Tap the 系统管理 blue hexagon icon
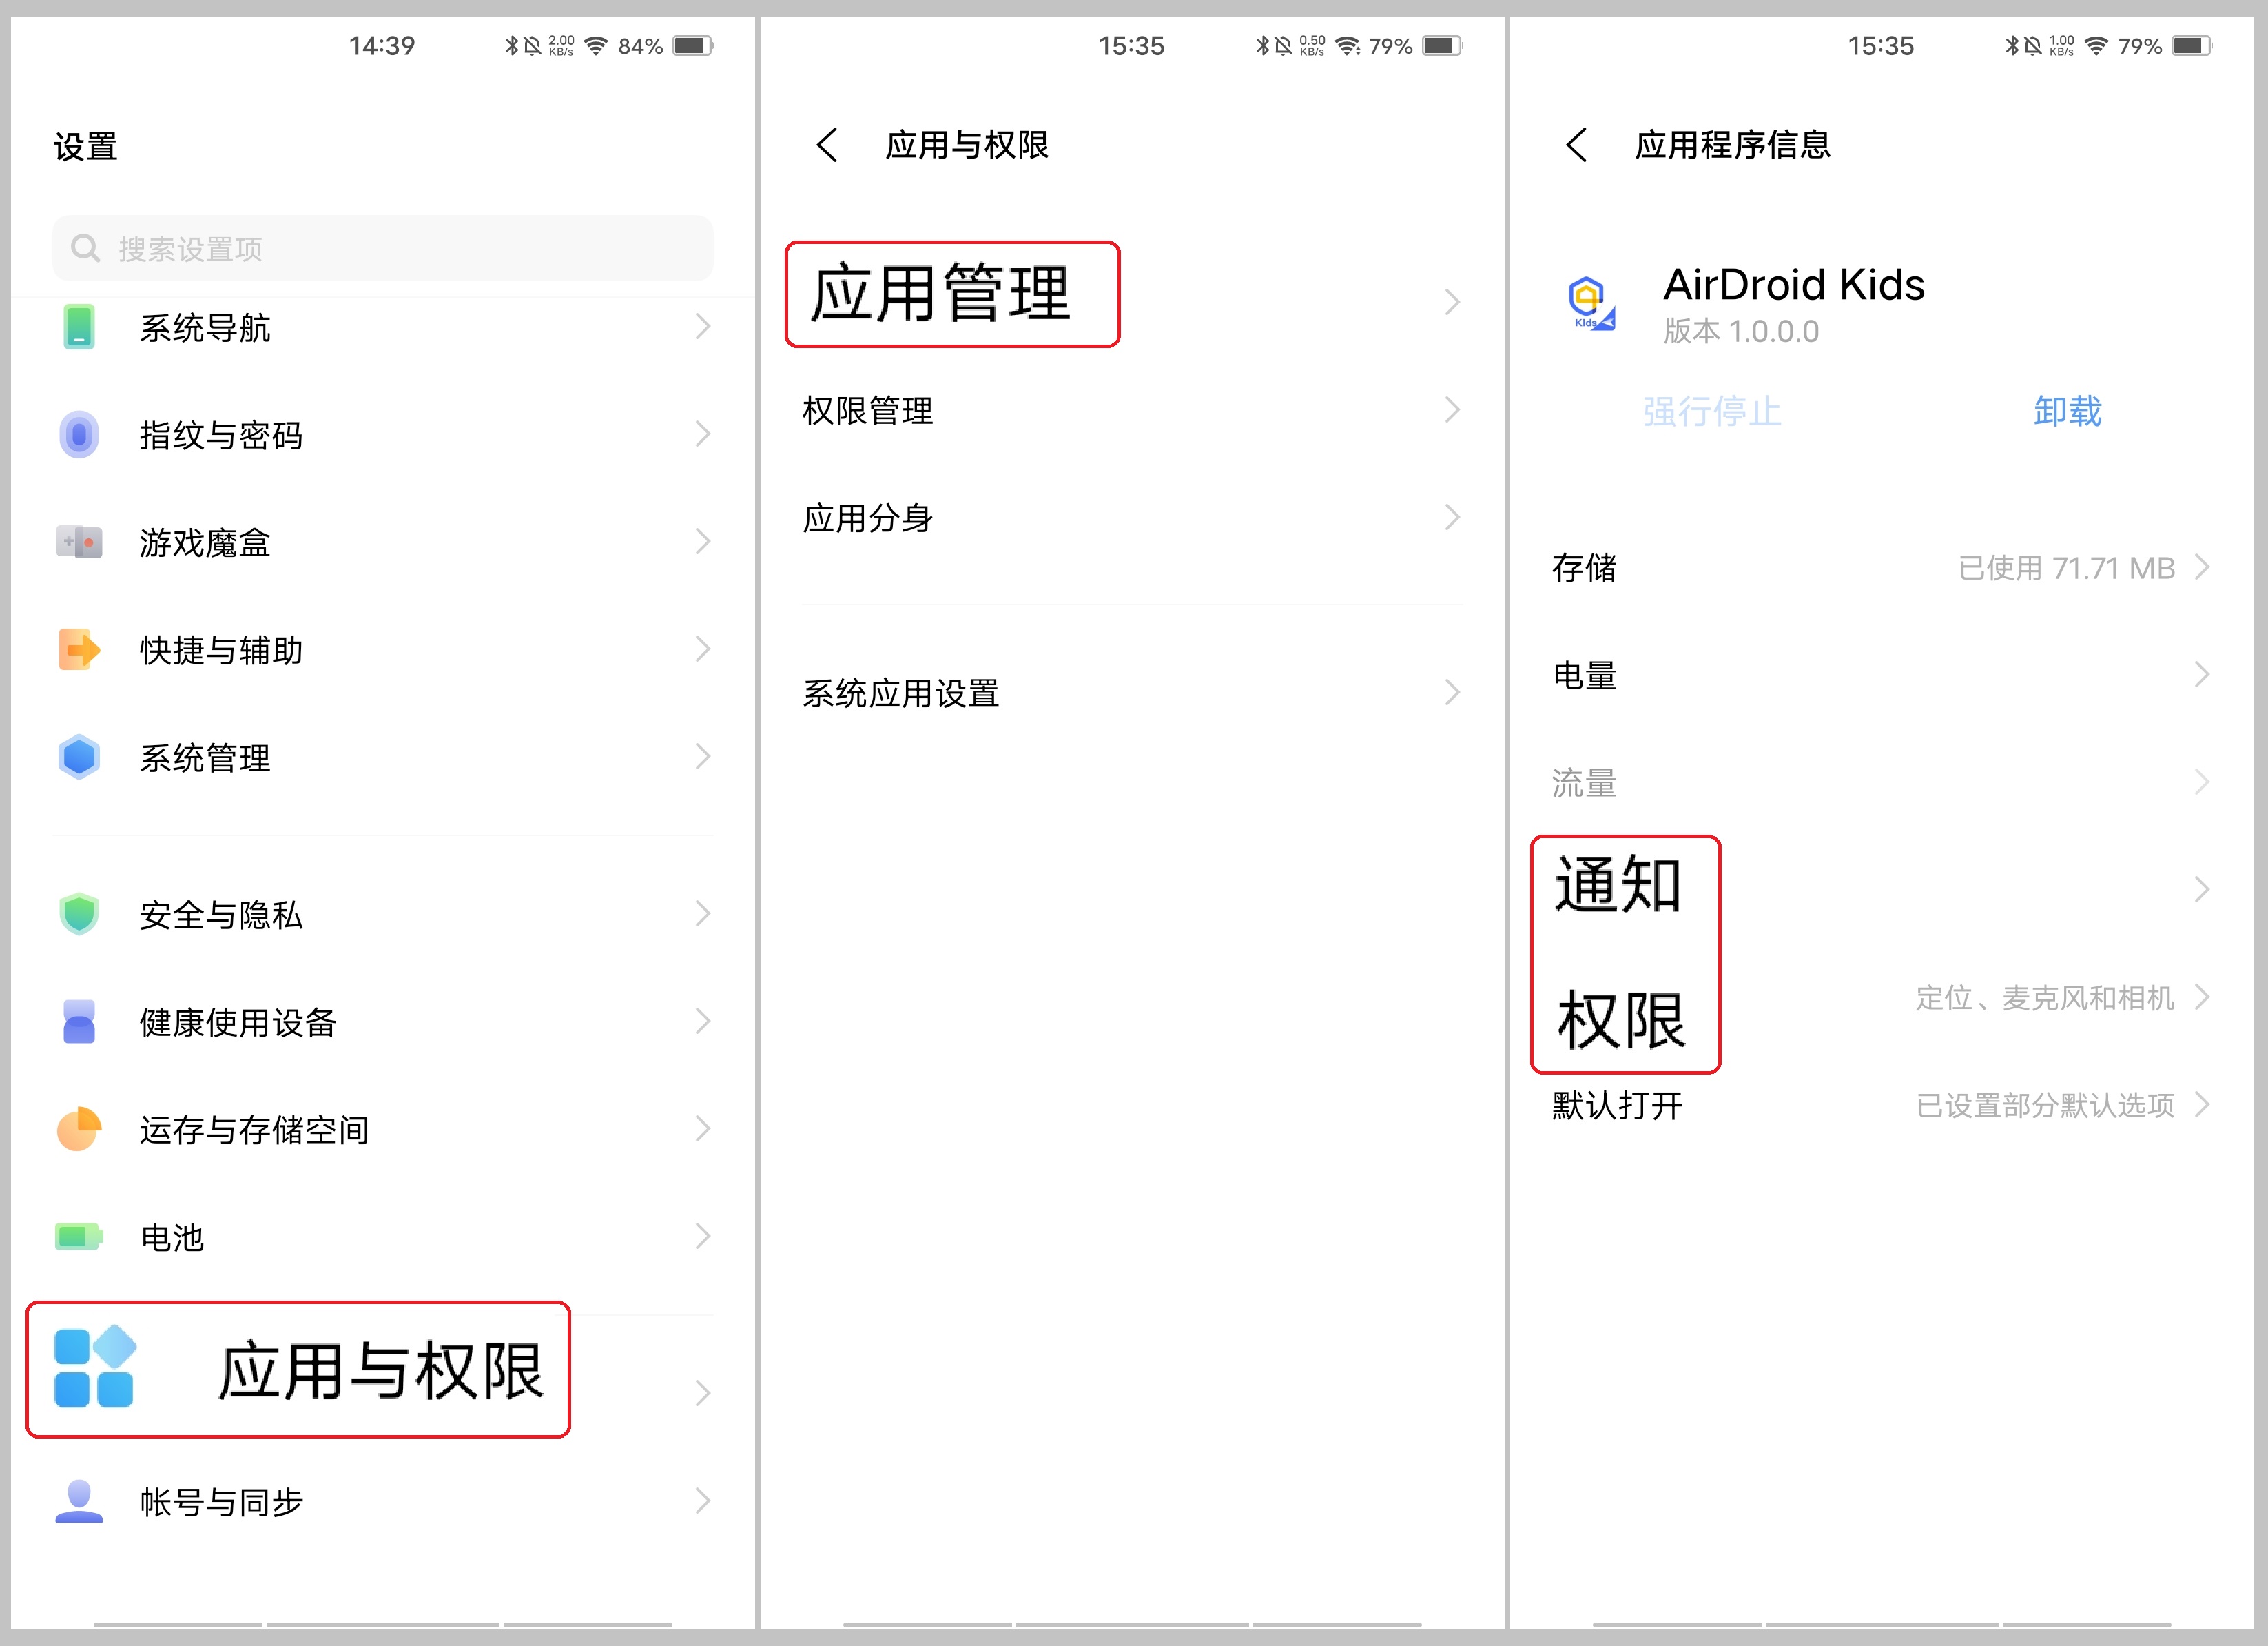 [78, 758]
